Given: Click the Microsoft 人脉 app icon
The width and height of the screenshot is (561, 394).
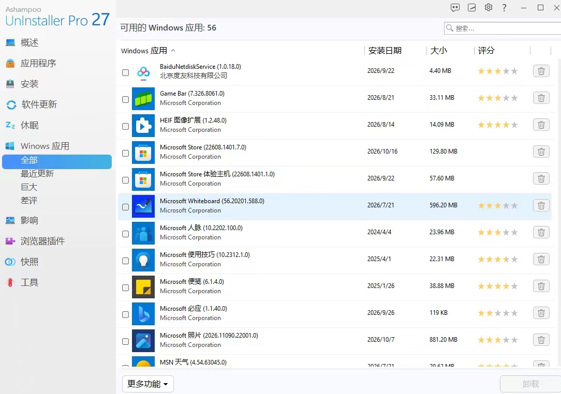Looking at the screenshot, I should coord(143,233).
